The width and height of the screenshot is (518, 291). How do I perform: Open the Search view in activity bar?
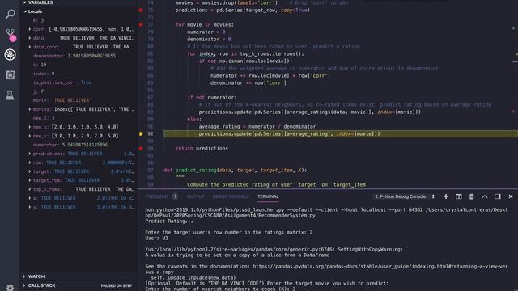click(10, 15)
